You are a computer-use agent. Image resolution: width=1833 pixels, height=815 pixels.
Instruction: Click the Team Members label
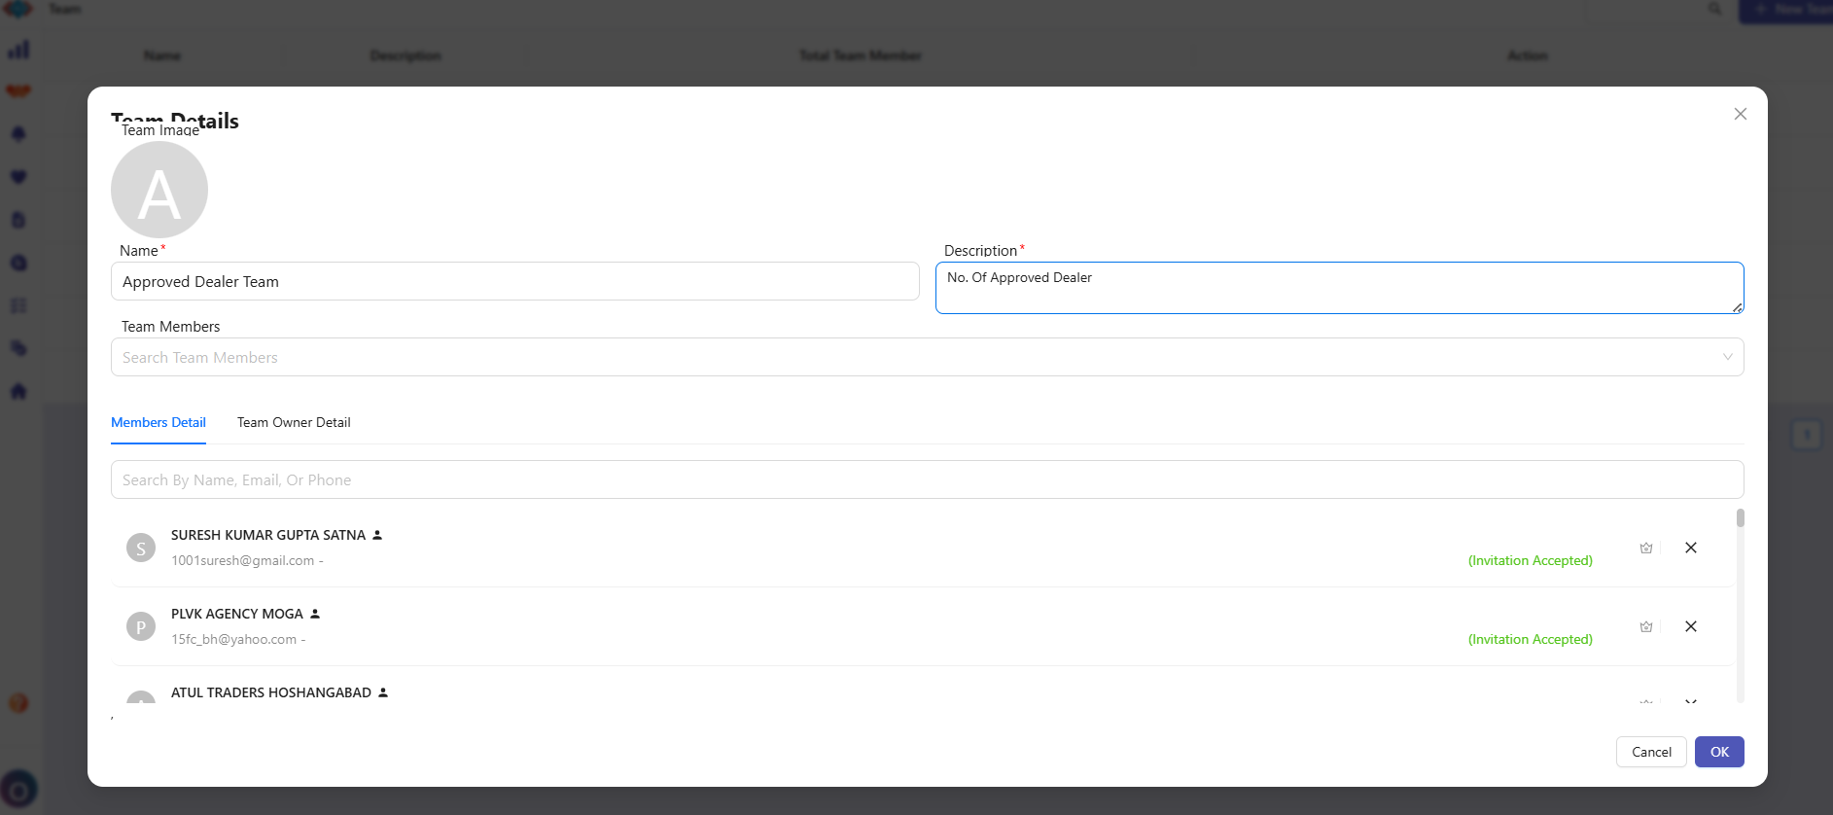pyautogui.click(x=171, y=327)
